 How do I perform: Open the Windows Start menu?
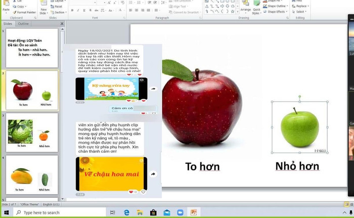(6, 212)
